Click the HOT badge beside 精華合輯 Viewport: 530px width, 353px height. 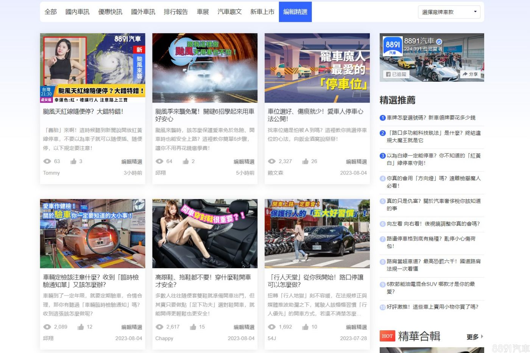(387, 336)
